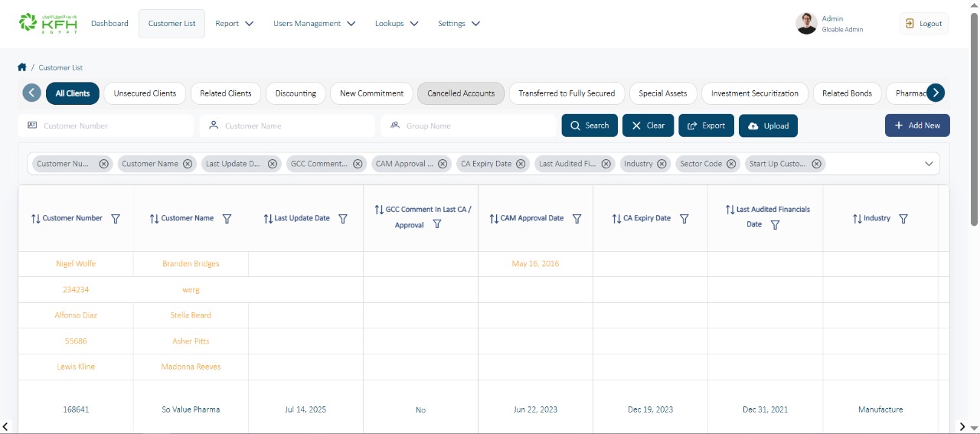
Task: Click filter icon on Customer Number column
Action: click(116, 219)
